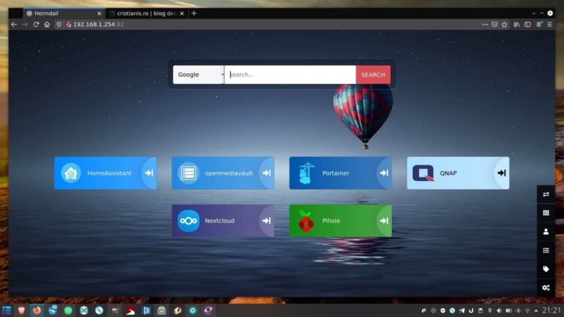Click the QNAP Q logo
564x317 pixels.
pos(423,173)
